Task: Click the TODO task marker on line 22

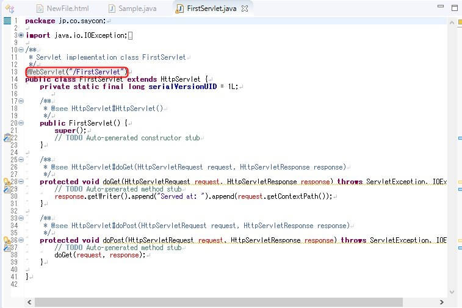Action: [7, 137]
